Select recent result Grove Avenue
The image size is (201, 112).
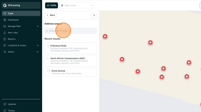70,72
